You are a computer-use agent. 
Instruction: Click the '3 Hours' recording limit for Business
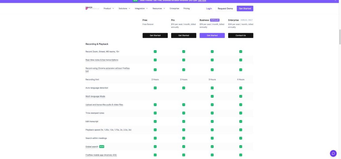(x=212, y=80)
